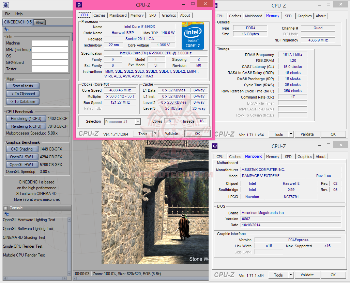Click the pin icon below CINEBENCH 9.5 tab
The height and width of the screenshot is (283, 350).
coord(6,30)
